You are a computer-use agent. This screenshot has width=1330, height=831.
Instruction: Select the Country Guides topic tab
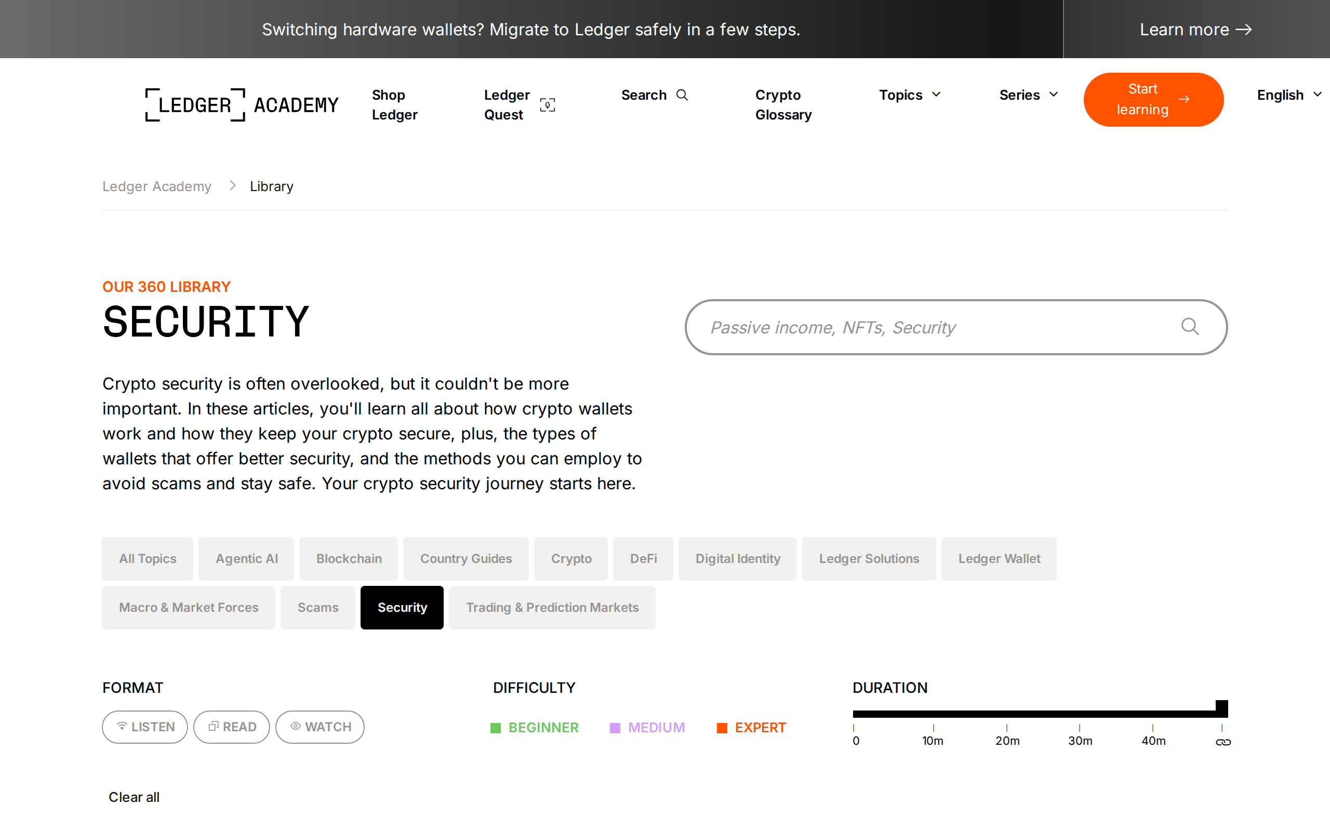466,558
